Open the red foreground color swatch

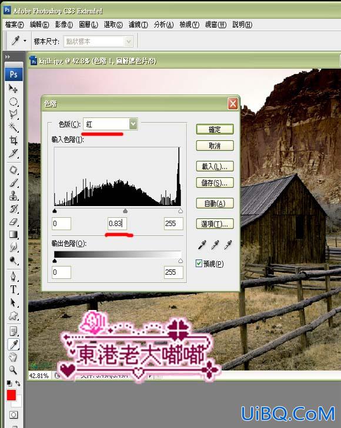[11, 395]
